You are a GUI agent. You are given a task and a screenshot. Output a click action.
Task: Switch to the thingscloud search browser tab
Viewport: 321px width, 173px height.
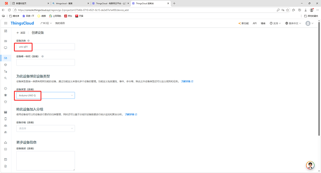tap(70, 3)
